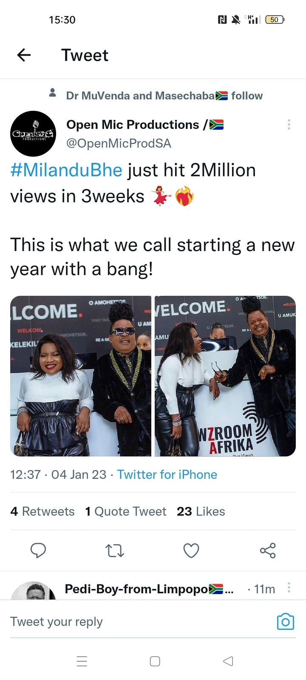
Task: Tap the camera icon in reply bar
Action: coord(286,622)
